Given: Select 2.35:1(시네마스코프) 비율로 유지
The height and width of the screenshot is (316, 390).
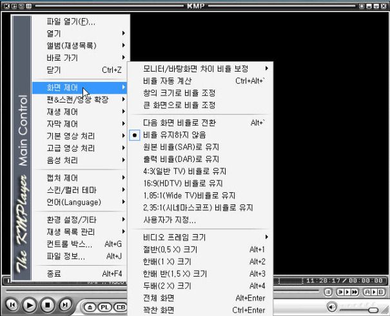Looking at the screenshot, I should click(x=200, y=208).
